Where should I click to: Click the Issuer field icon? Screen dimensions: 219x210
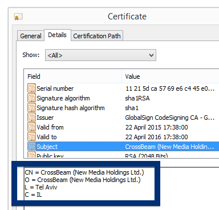(31, 118)
